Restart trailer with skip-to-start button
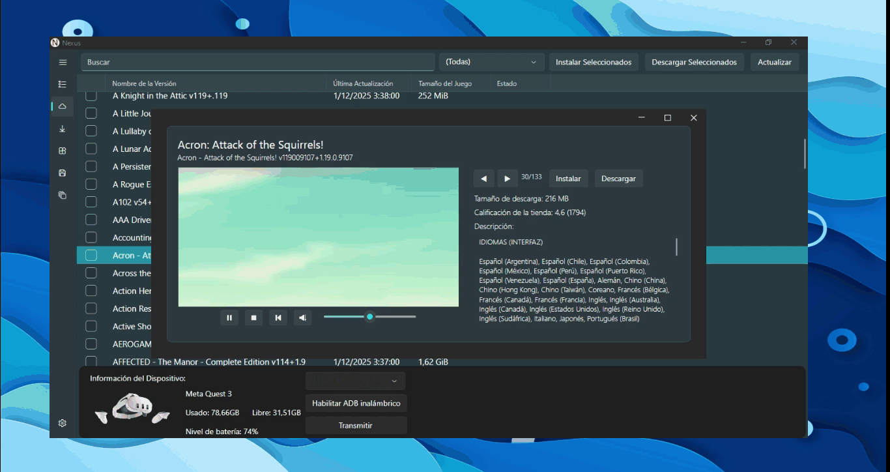This screenshot has width=890, height=472. (x=278, y=317)
